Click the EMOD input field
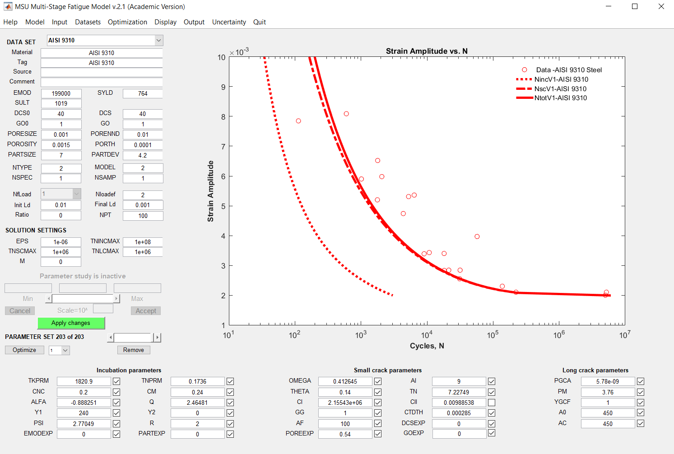The height and width of the screenshot is (454, 674). 61,93
